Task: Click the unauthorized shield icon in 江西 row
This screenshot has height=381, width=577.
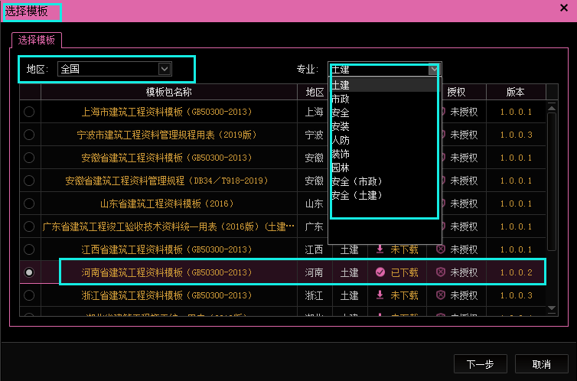Action: click(441, 249)
